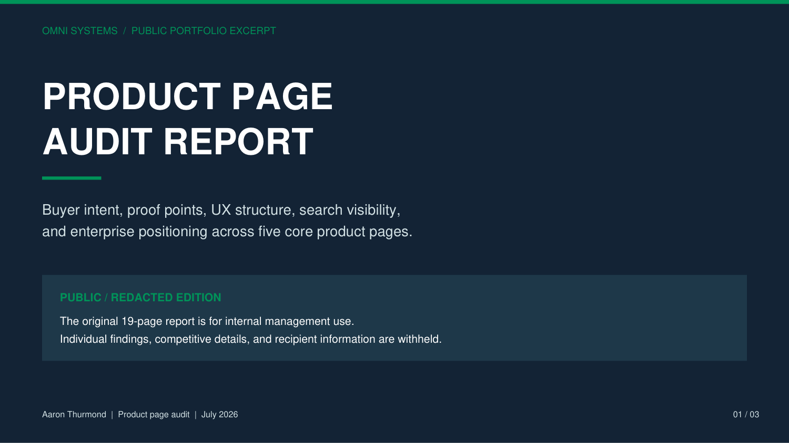Click the sentence "The original 19-page report"
The width and height of the screenshot is (789, 443).
coord(207,321)
